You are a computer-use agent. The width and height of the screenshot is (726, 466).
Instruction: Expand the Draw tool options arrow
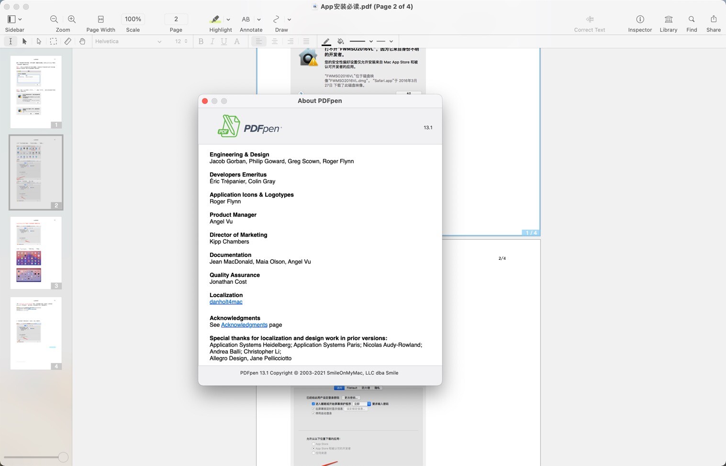point(289,20)
